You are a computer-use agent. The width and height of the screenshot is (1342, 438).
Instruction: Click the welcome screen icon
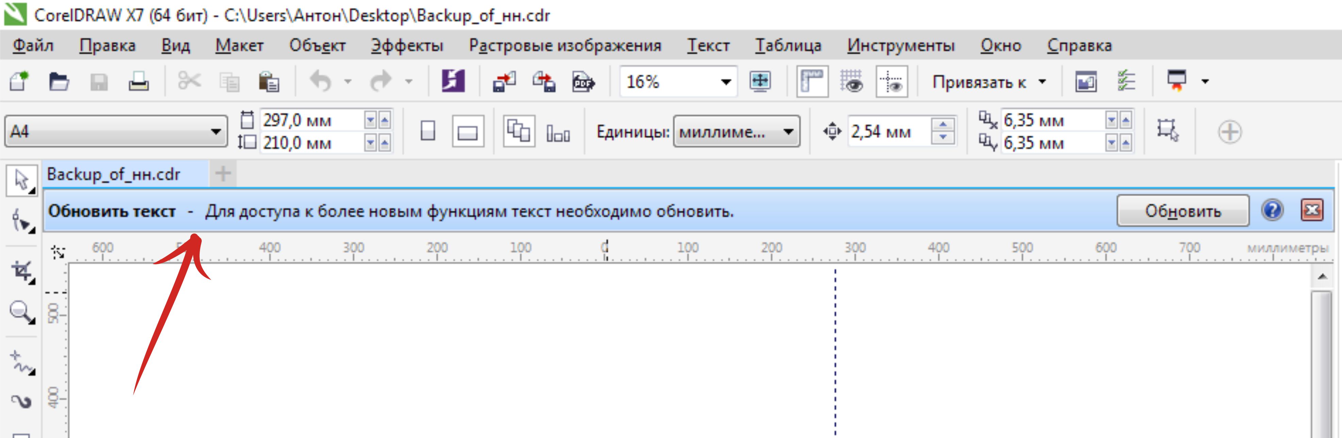1086,82
